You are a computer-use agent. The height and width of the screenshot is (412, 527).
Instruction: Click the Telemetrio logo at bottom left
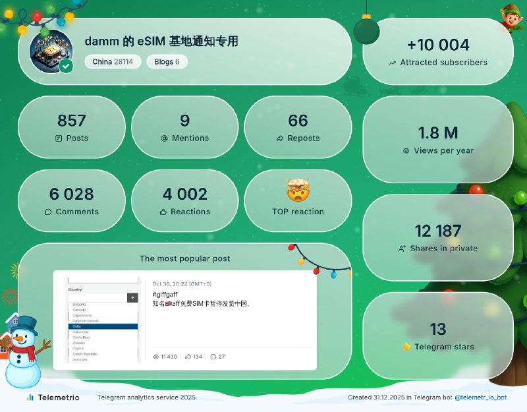pyautogui.click(x=53, y=397)
